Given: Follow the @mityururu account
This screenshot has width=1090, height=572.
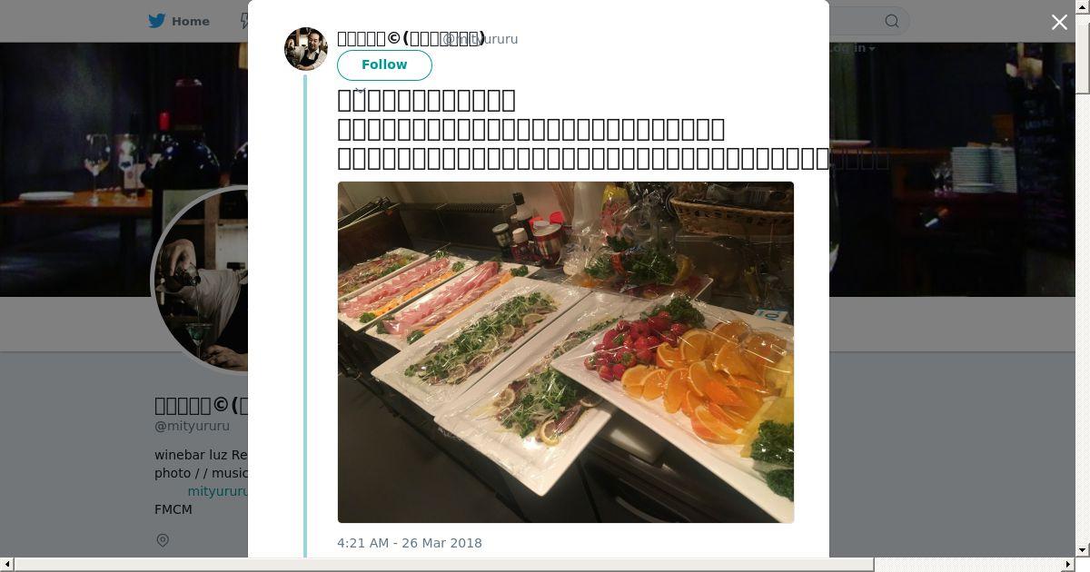Looking at the screenshot, I should (x=384, y=64).
